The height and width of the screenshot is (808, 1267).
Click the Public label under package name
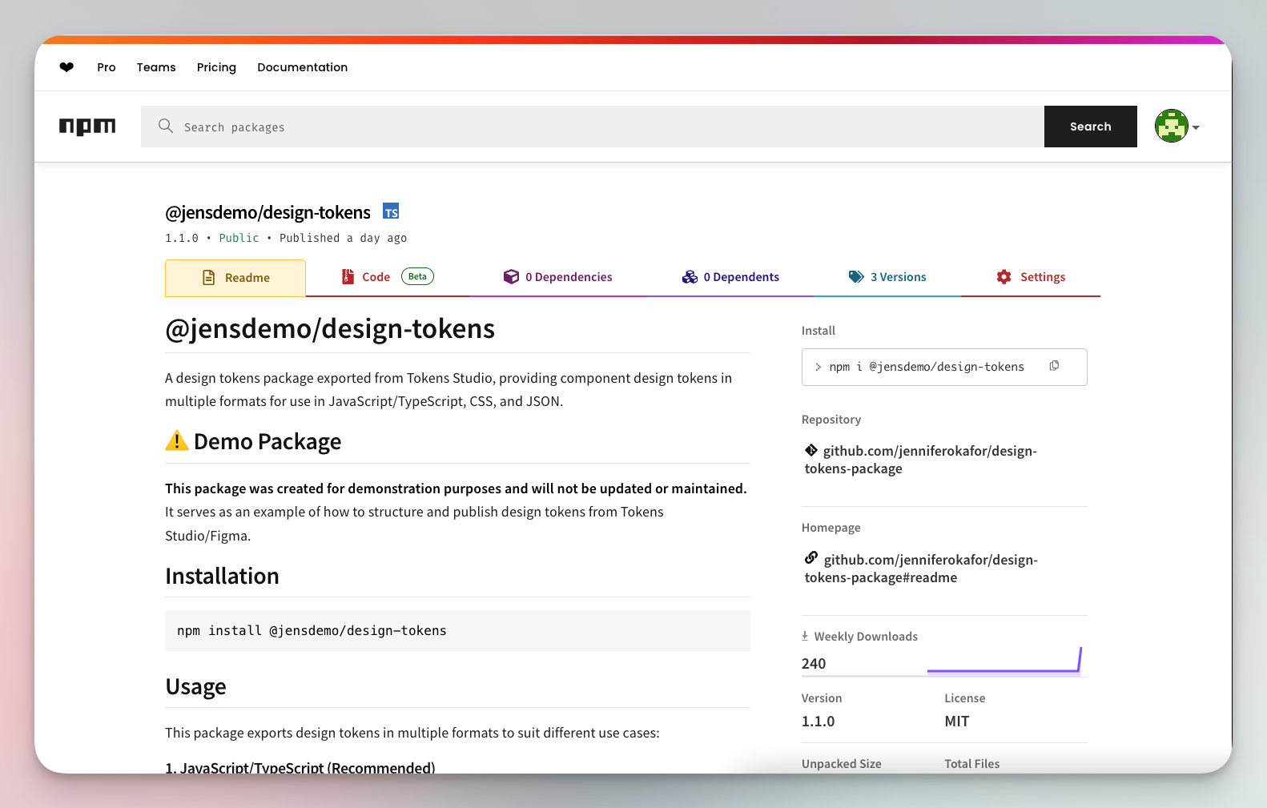[x=239, y=238]
